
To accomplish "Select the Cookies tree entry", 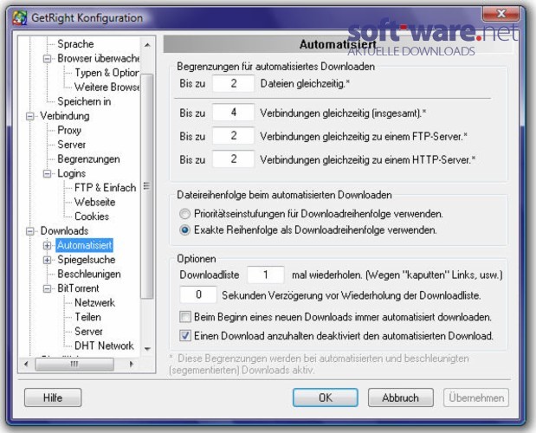I will pos(92,216).
